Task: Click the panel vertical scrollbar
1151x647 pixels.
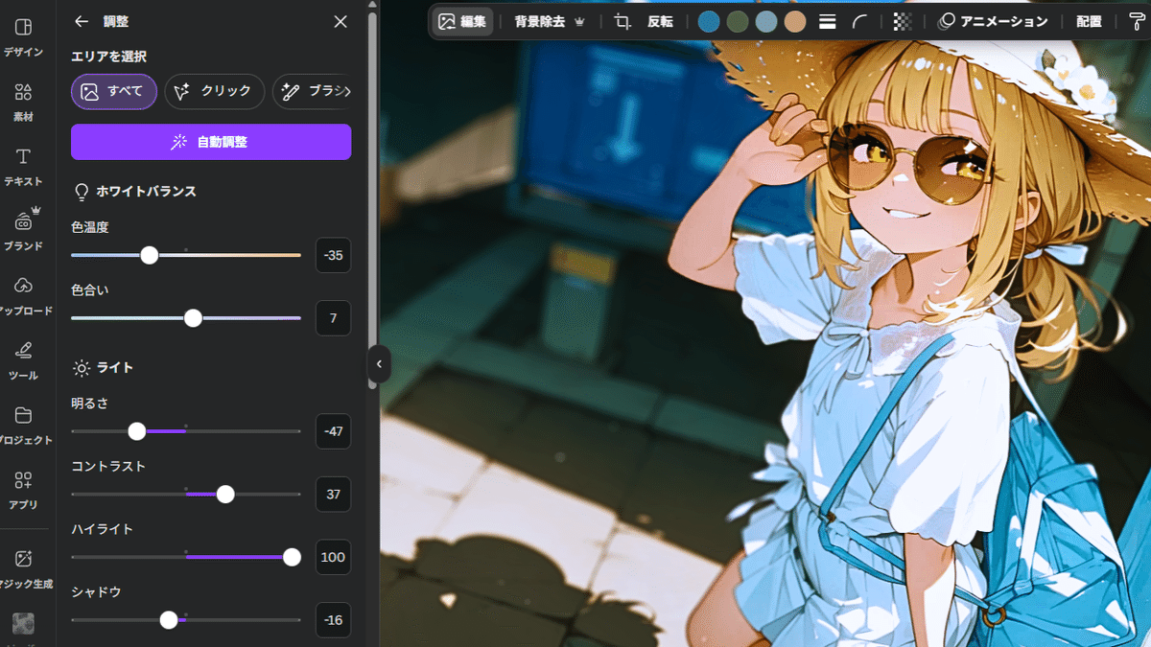Action: (373, 201)
